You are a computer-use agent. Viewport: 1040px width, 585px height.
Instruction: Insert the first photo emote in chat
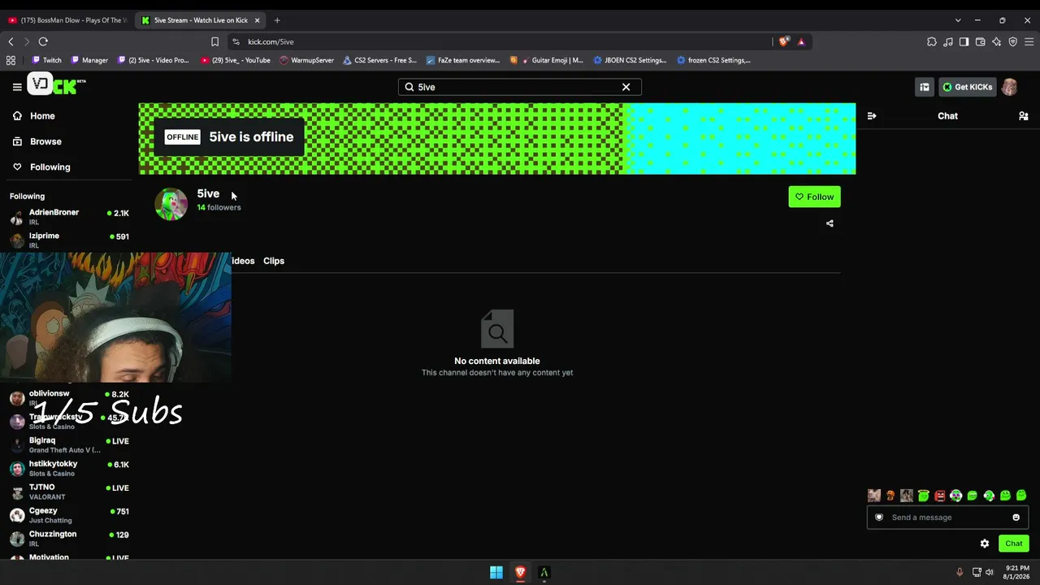(874, 496)
